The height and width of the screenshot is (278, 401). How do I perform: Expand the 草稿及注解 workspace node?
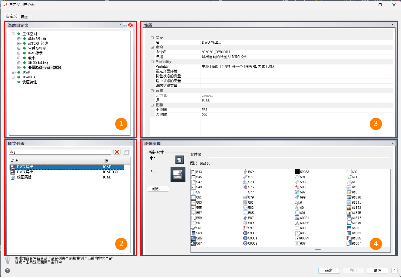click(19, 39)
